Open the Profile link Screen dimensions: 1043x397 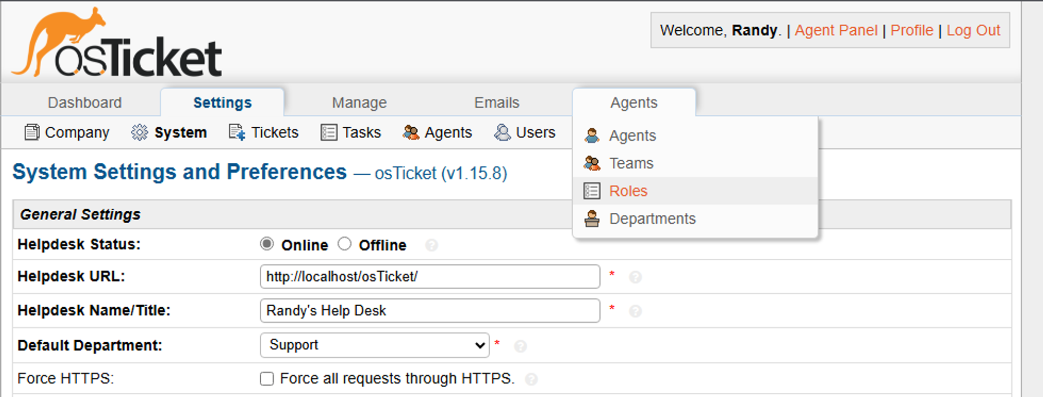912,30
